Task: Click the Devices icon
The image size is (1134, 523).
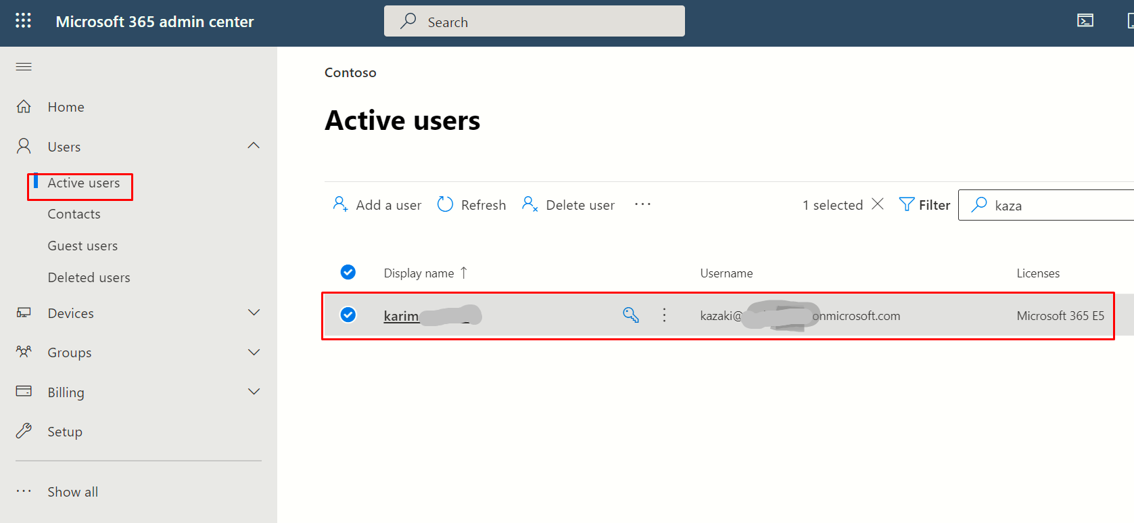Action: 24,313
